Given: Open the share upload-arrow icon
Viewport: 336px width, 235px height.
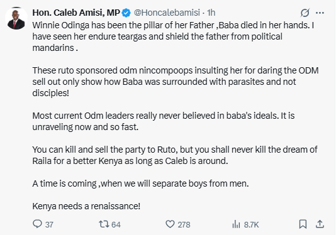Looking at the screenshot, I should tap(320, 224).
